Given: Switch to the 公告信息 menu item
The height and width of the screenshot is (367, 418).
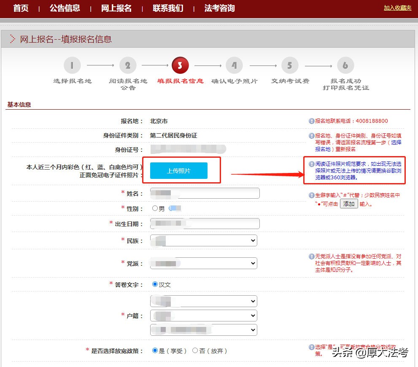Looking at the screenshot, I should click(x=65, y=8).
